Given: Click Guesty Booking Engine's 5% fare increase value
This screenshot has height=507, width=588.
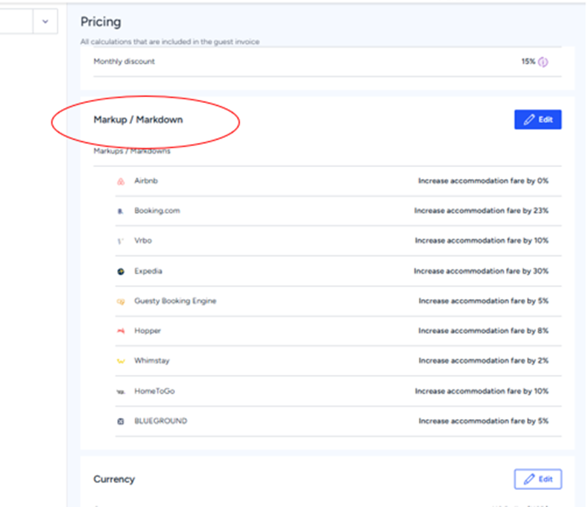Looking at the screenshot, I should pos(484,301).
